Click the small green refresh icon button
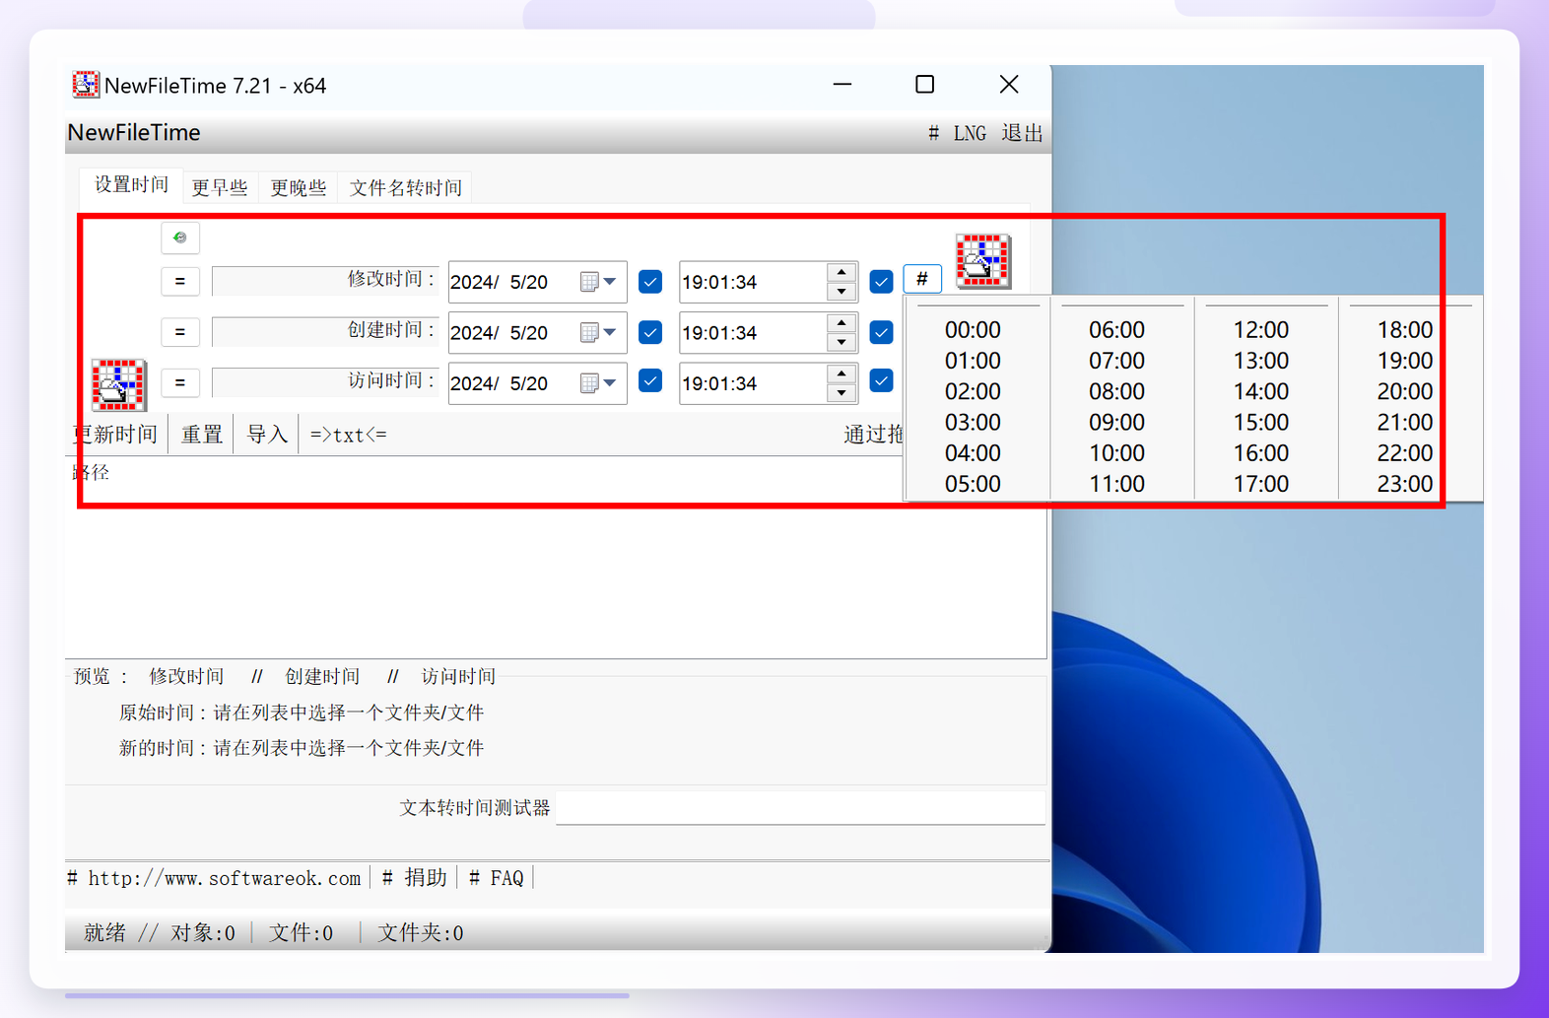Viewport: 1549px width, 1018px height. (180, 238)
